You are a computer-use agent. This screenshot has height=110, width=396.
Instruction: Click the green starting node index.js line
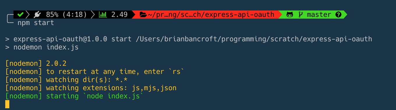coord(75,96)
